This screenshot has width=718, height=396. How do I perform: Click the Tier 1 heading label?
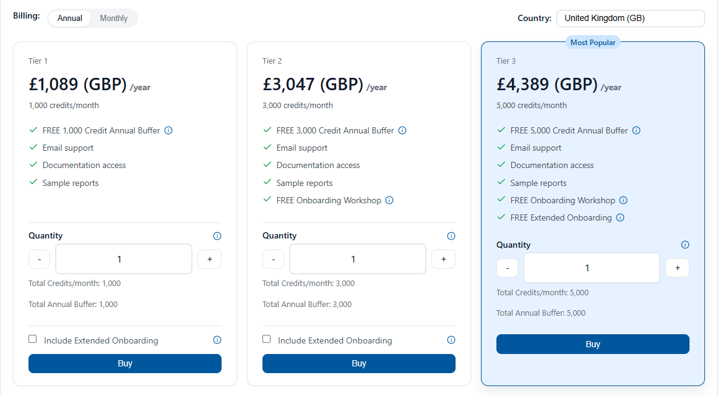38,61
